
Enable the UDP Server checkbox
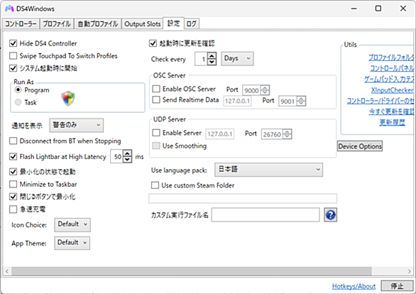coord(156,132)
